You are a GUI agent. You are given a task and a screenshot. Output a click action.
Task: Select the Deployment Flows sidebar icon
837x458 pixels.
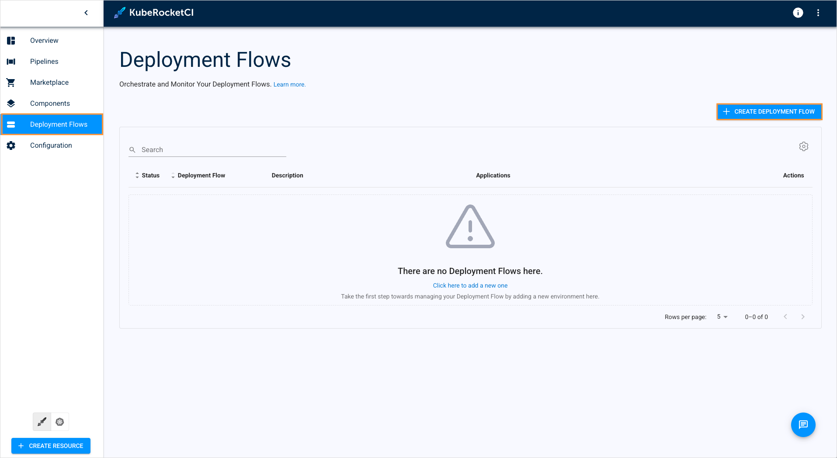click(x=10, y=124)
